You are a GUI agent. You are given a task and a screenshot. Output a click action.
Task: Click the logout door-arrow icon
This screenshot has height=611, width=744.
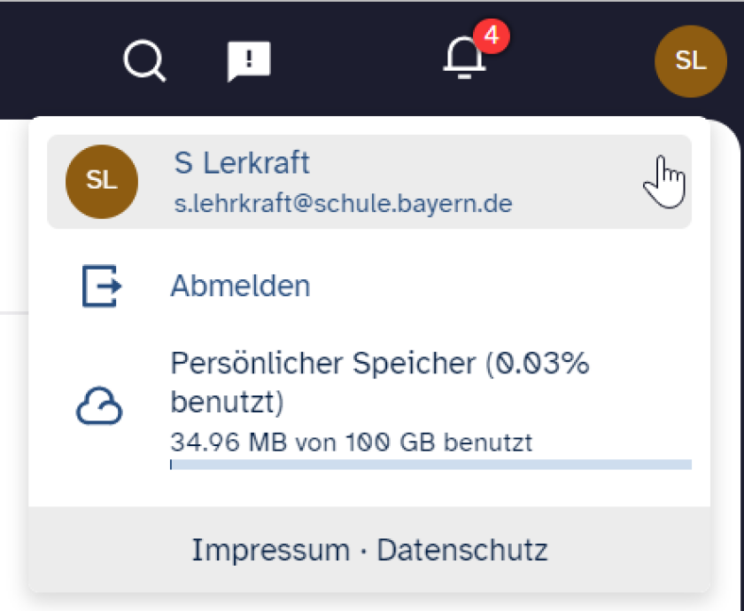101,286
